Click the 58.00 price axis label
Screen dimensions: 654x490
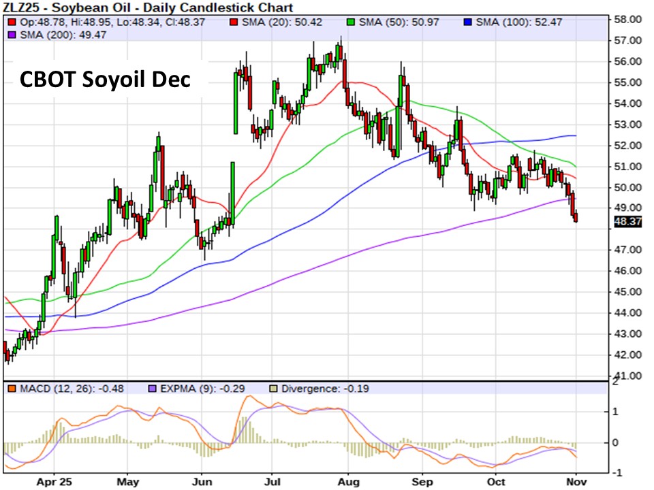(x=627, y=20)
